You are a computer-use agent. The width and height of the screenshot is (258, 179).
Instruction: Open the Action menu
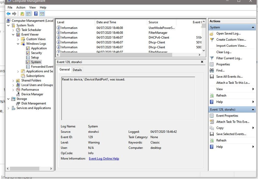21,7
